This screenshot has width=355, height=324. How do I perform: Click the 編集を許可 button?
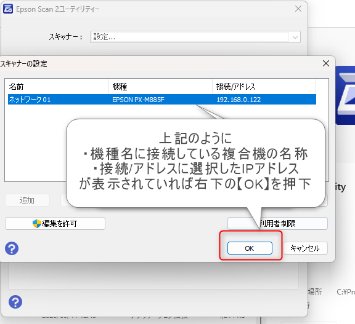point(55,224)
